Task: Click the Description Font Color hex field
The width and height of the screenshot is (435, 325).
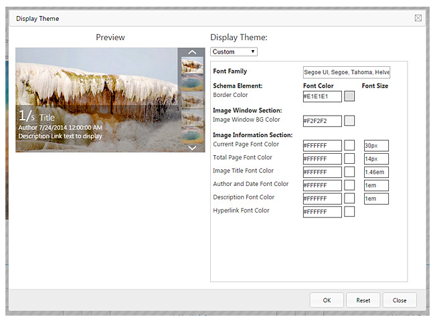Action: pos(322,199)
